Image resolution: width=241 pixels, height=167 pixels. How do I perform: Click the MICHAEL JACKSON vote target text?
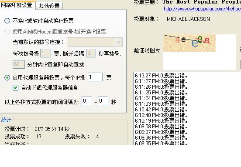coord(188,19)
